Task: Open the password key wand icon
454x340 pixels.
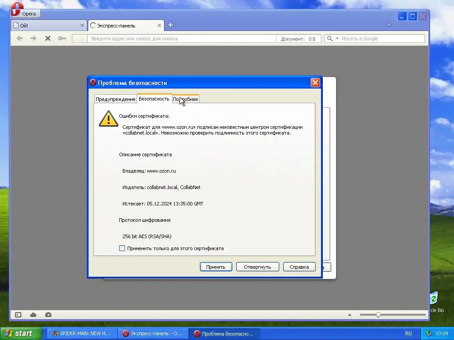Action: pos(62,38)
